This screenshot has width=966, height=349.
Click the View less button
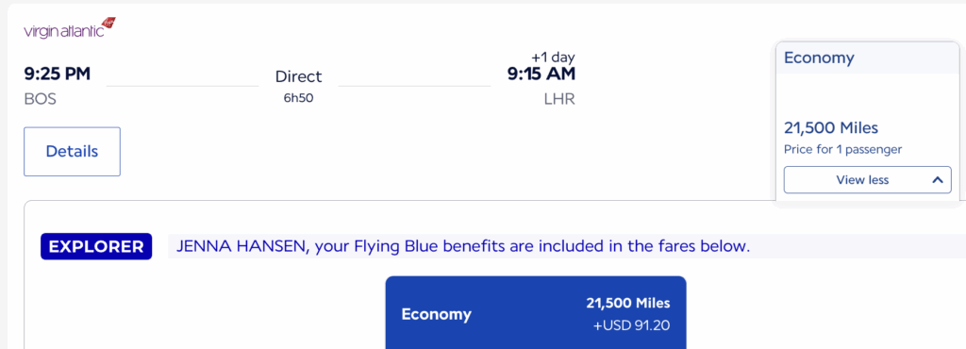(x=868, y=180)
